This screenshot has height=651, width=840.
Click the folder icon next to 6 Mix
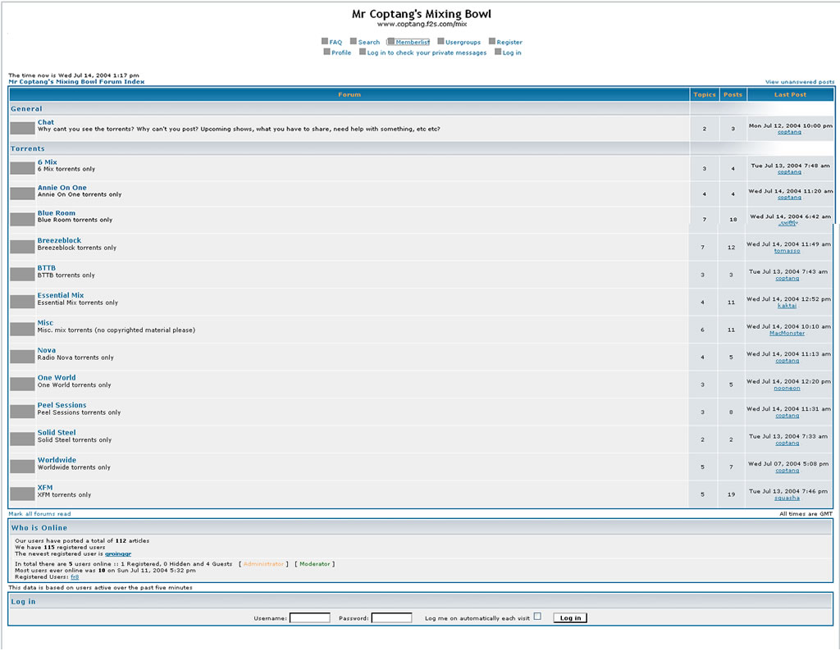click(x=22, y=168)
